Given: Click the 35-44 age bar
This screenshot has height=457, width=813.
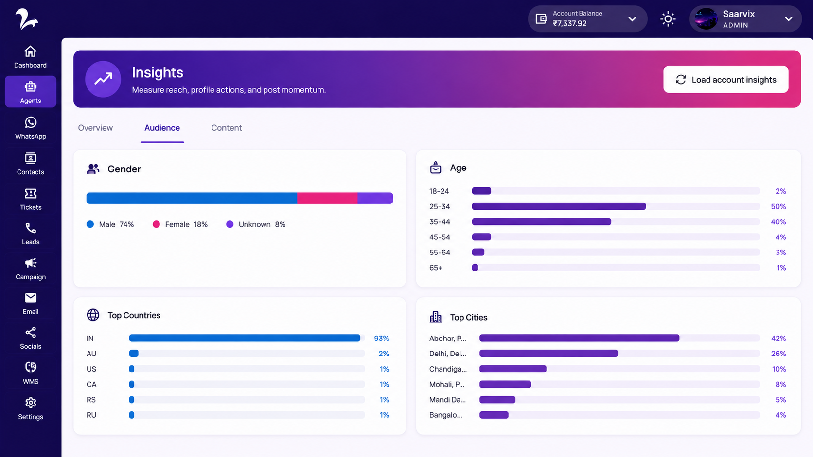Looking at the screenshot, I should click(541, 221).
